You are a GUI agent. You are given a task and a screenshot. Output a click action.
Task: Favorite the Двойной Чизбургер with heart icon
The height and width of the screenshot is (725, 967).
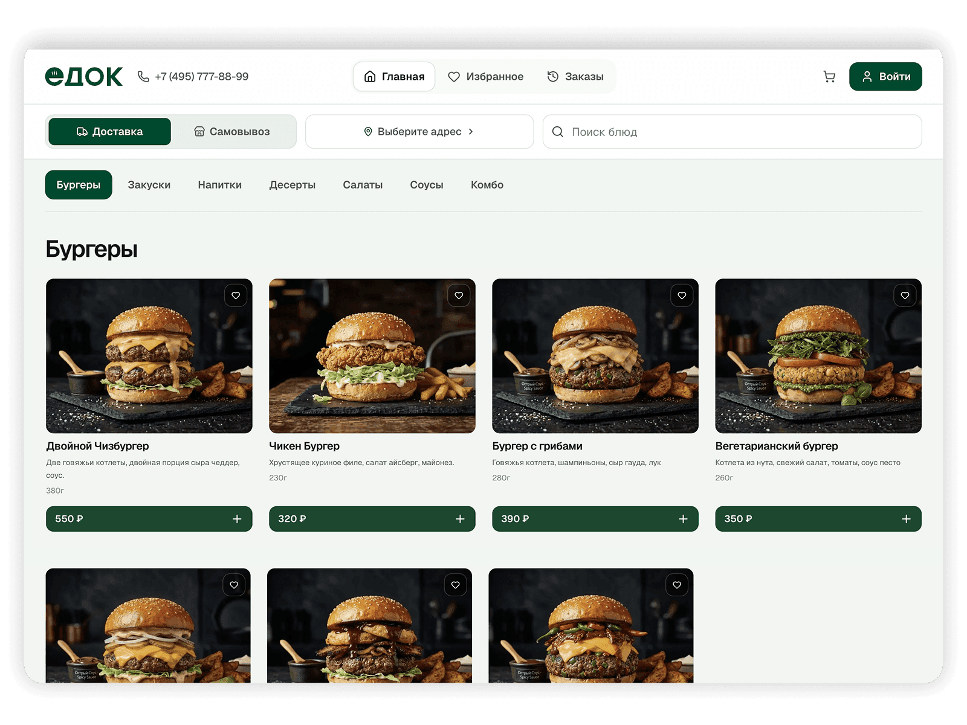236,295
